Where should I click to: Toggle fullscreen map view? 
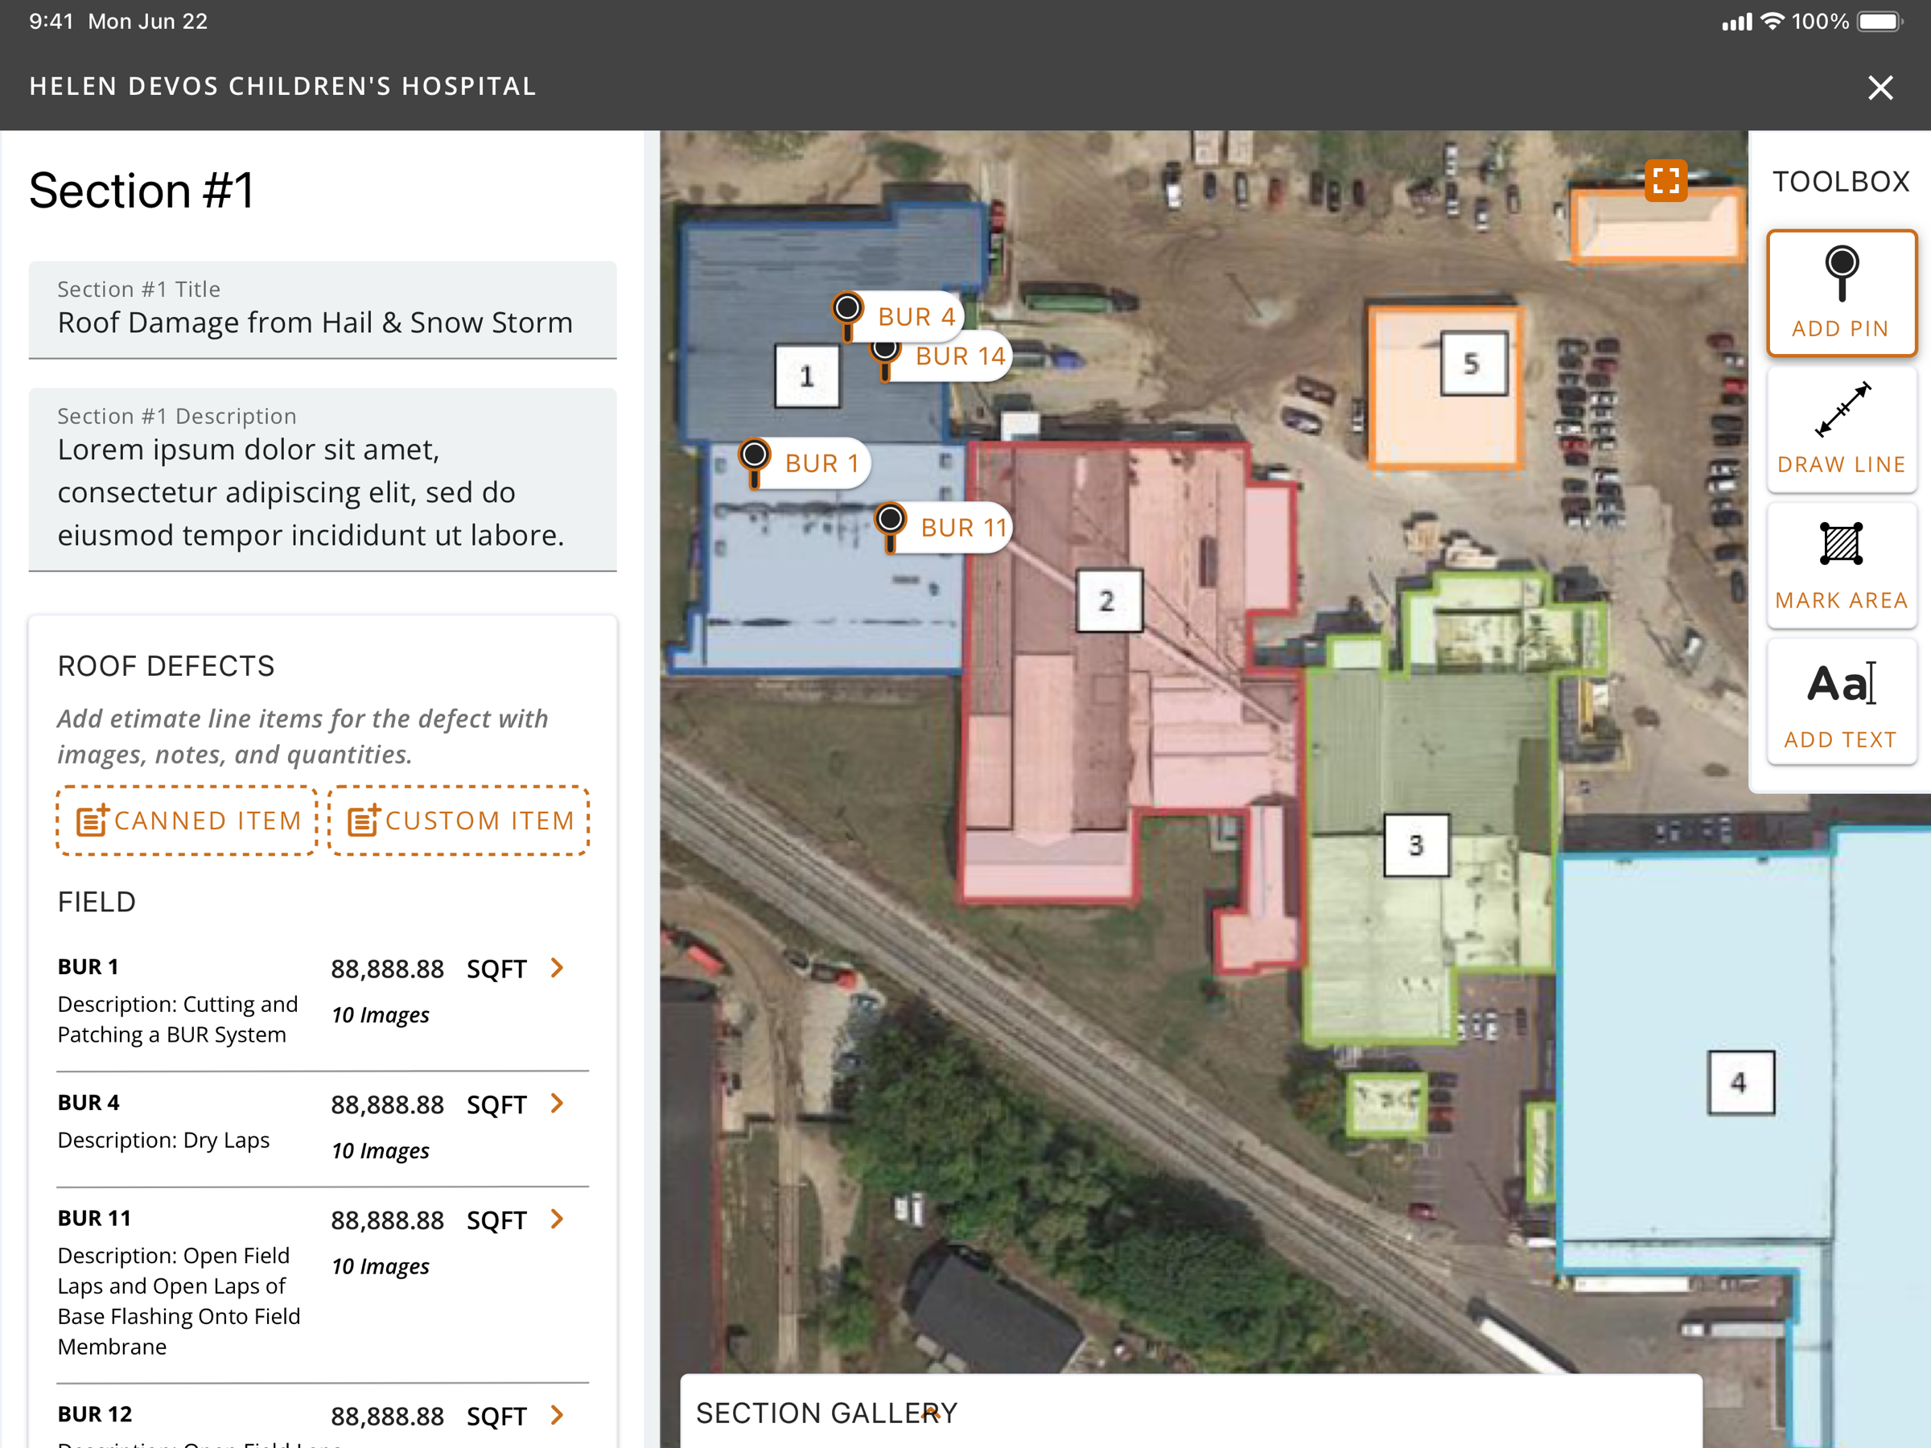click(x=1665, y=181)
